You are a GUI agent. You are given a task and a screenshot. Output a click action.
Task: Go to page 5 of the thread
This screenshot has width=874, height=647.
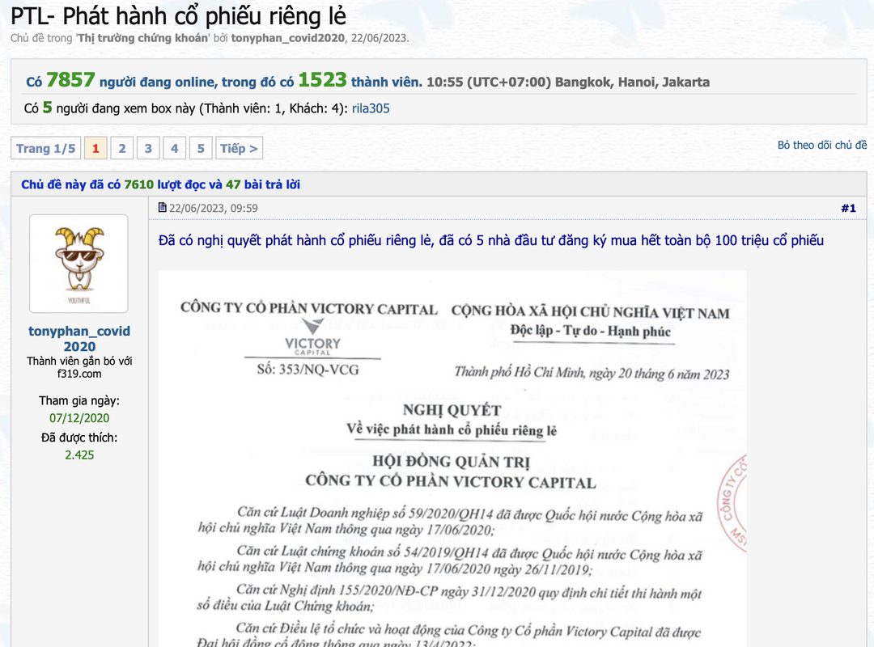tap(201, 148)
